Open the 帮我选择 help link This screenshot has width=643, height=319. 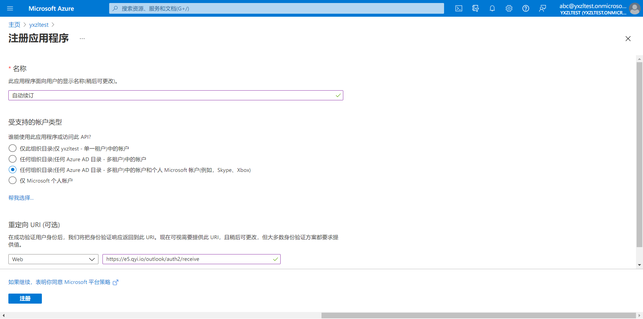21,198
